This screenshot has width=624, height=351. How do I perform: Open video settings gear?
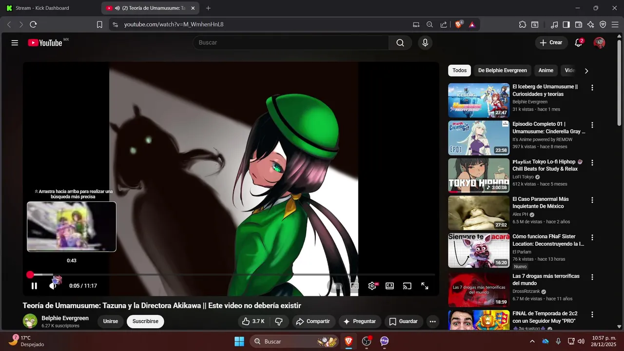click(x=372, y=286)
